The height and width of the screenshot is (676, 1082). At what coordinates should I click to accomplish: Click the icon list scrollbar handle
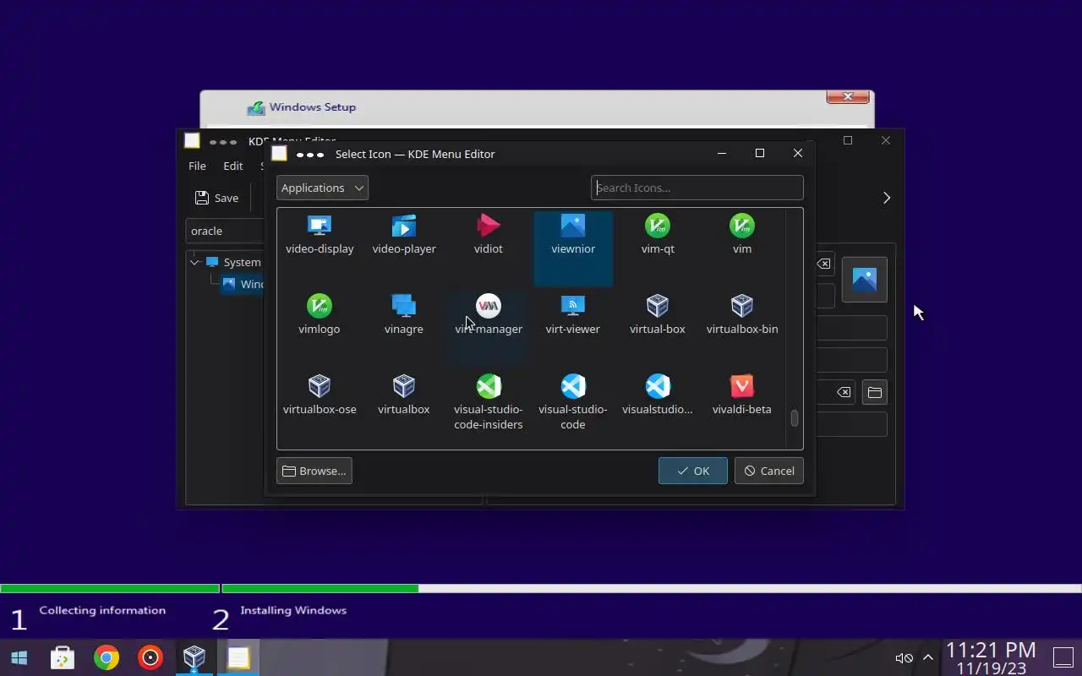point(795,418)
